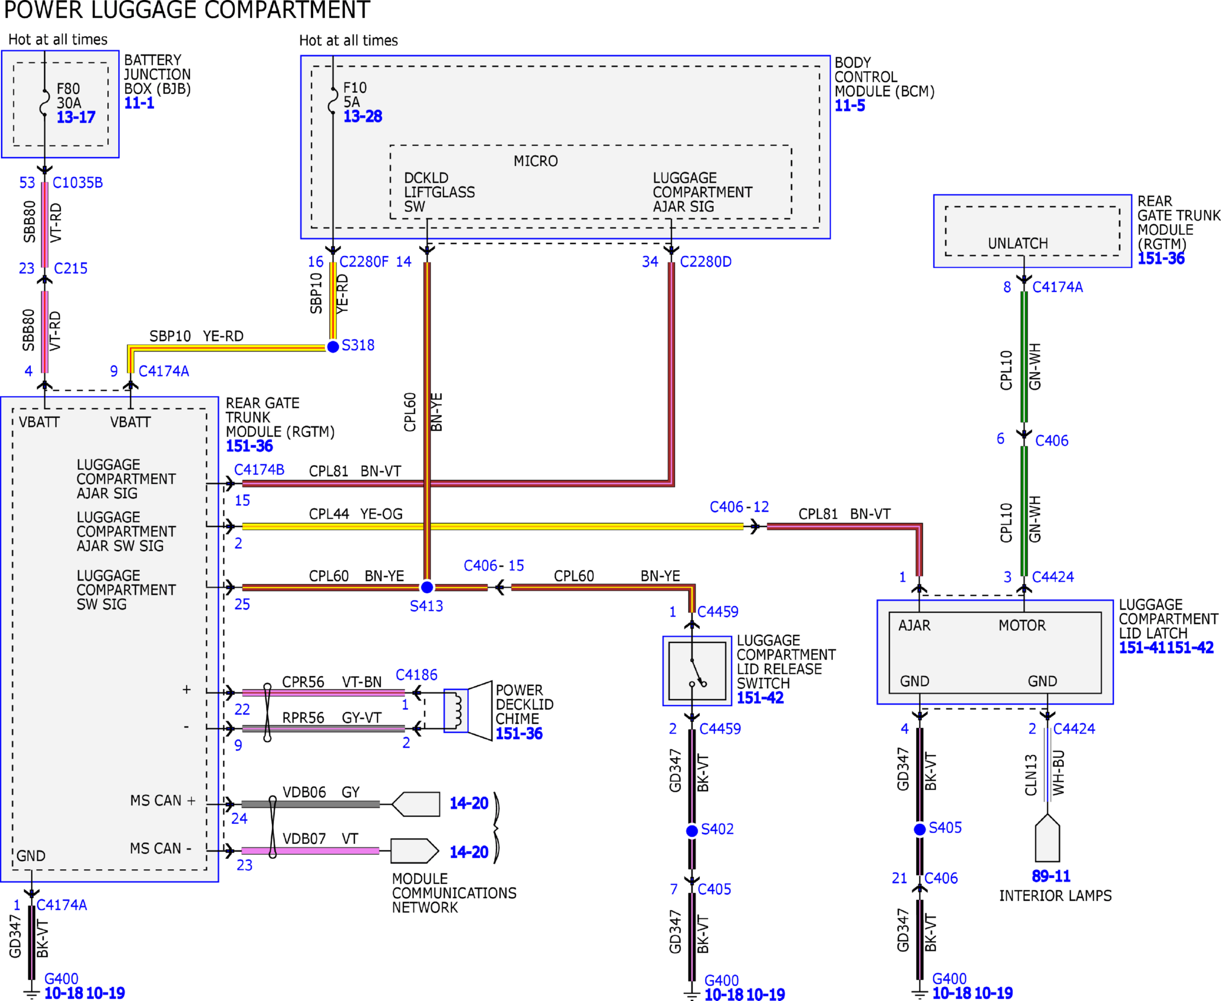
Task: Select the S413 splice dot
Action: (427, 587)
